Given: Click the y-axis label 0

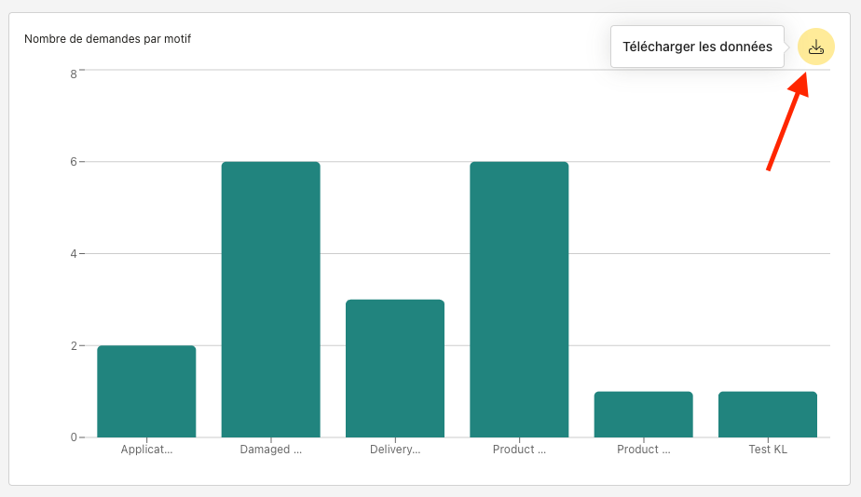Looking at the screenshot, I should click(73, 437).
